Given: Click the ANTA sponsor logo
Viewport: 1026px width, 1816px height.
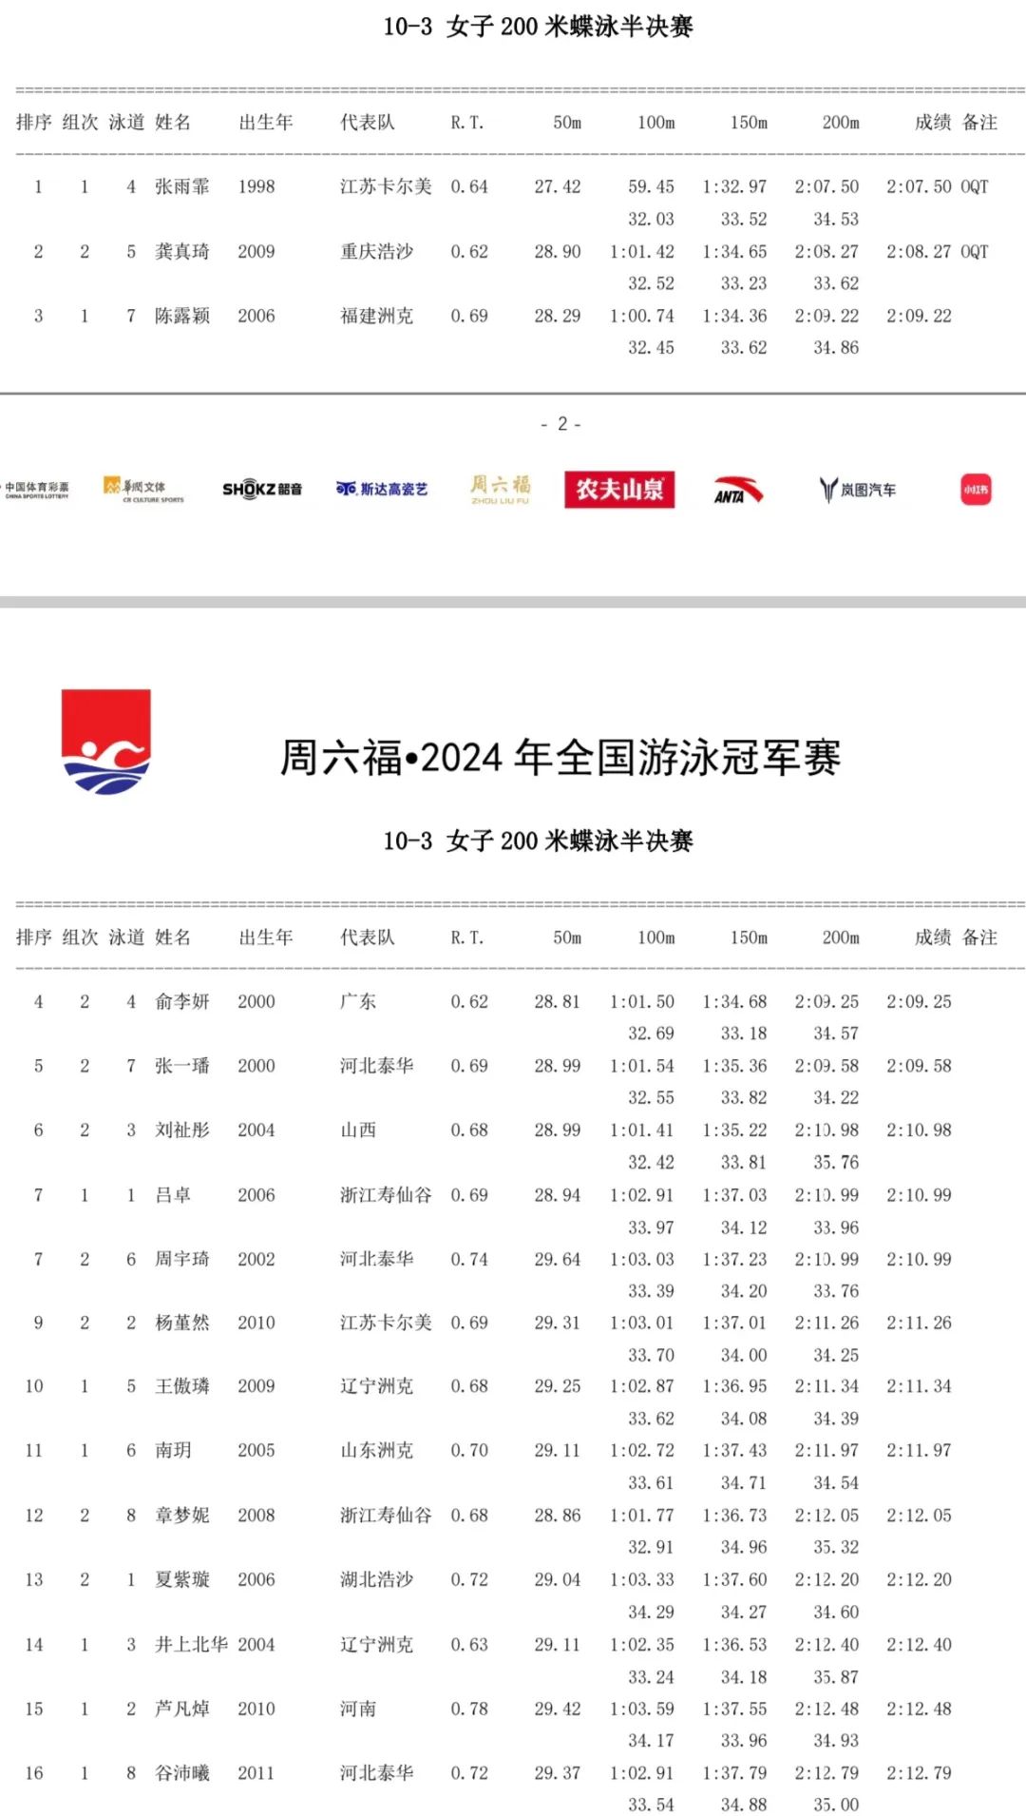Looking at the screenshot, I should pyautogui.click(x=738, y=490).
